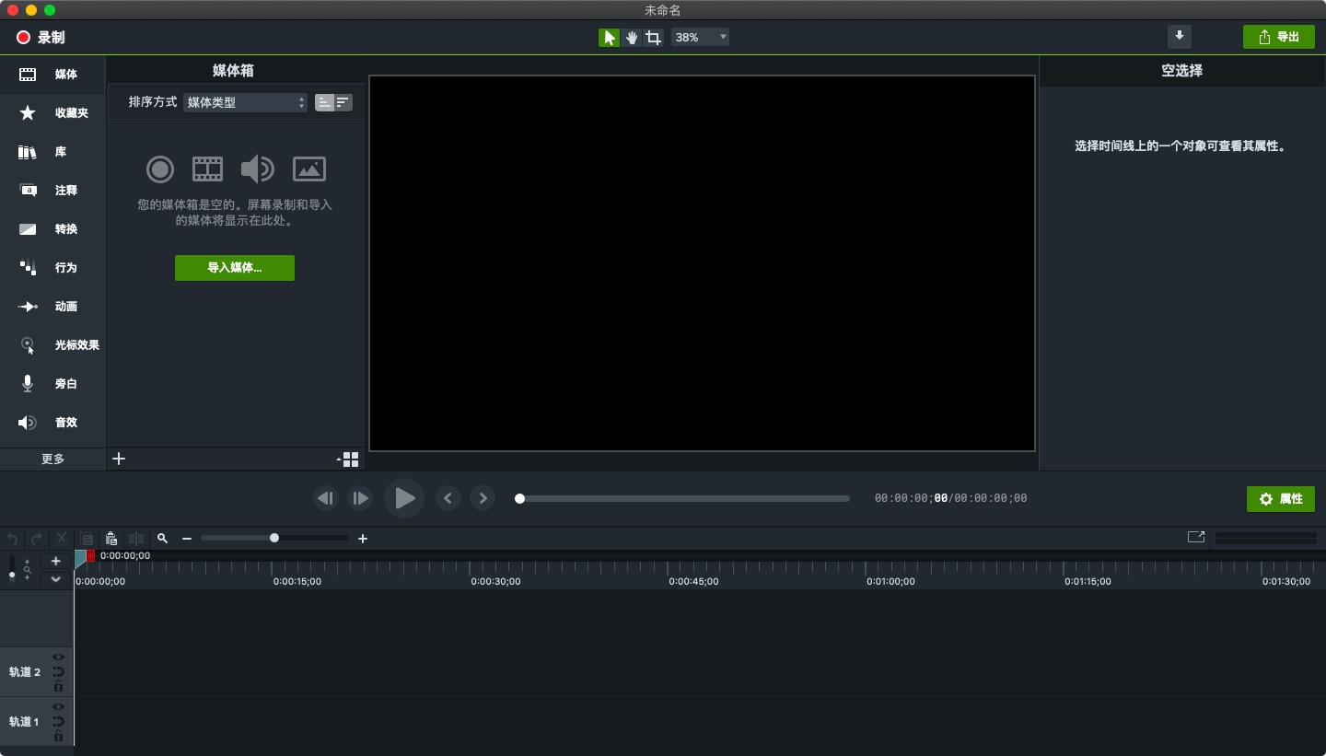Image resolution: width=1326 pixels, height=756 pixels.
Task: Jump to next marker with right chevron
Action: point(483,498)
